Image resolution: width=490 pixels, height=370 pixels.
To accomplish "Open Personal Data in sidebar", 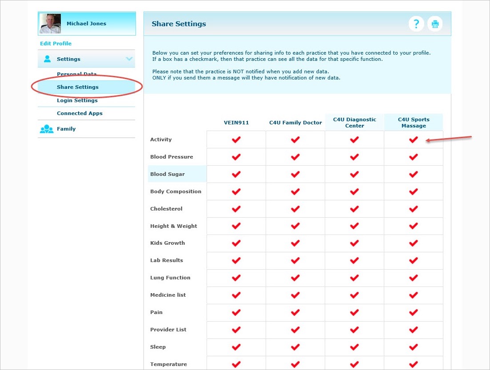I will (76, 74).
